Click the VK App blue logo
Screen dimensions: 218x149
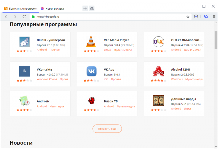coord(91,71)
